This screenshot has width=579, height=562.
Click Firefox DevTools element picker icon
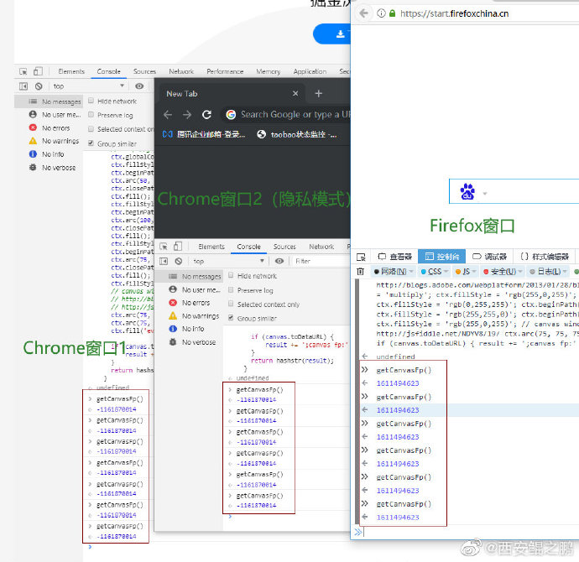point(361,257)
